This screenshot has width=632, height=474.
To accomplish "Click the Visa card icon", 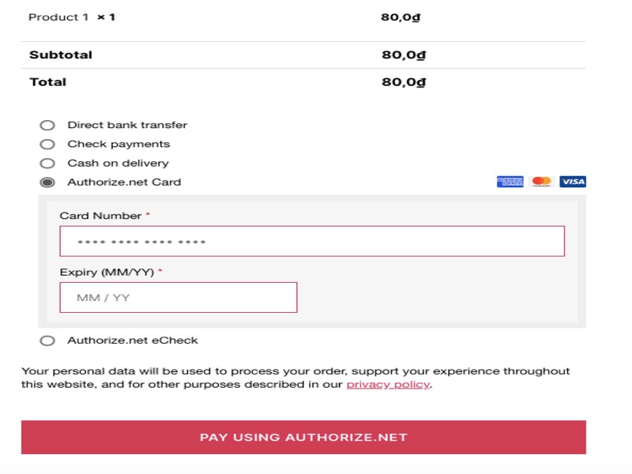I will (x=573, y=182).
